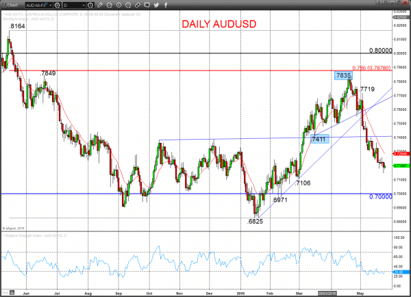Click the .7106 price annotation

click(303, 183)
